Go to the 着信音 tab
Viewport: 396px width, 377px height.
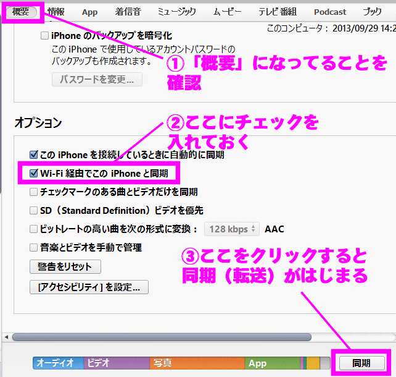tap(128, 12)
